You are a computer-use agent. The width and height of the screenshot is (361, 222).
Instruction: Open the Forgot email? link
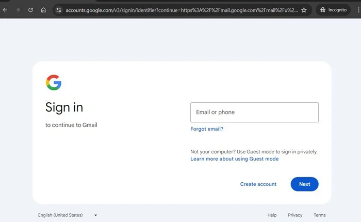pos(207,129)
